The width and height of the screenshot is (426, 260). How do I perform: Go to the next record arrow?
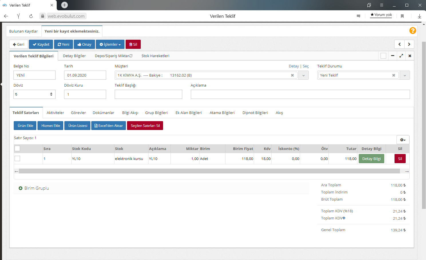tap(409, 44)
